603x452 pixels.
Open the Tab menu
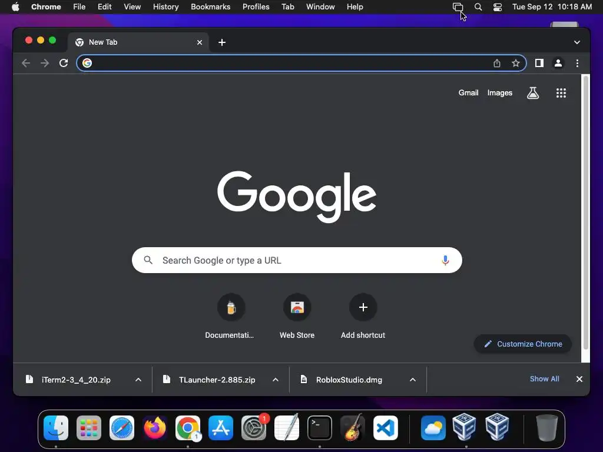(x=287, y=7)
